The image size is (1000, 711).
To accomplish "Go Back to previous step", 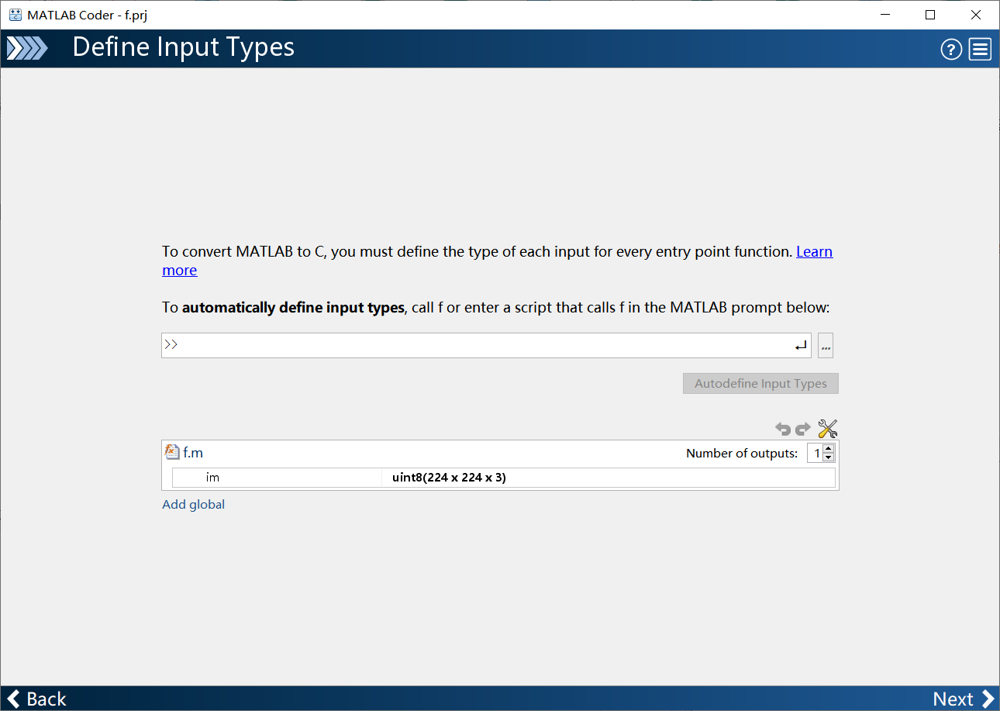I will [x=36, y=699].
